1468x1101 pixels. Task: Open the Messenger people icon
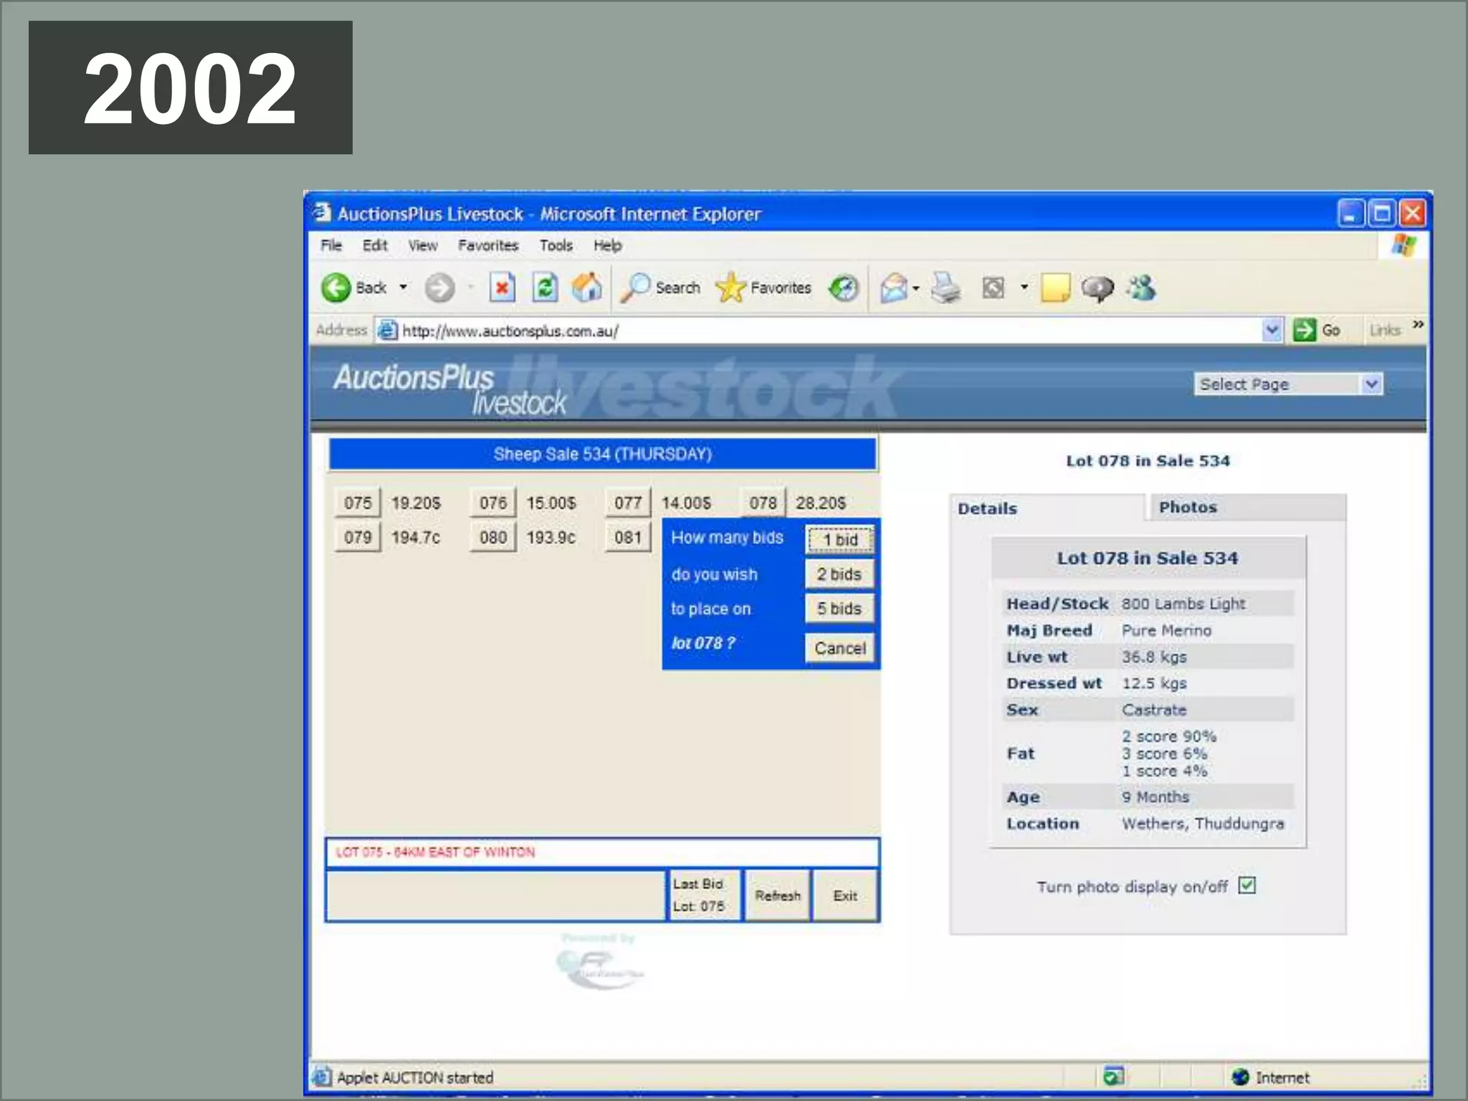[x=1141, y=288]
